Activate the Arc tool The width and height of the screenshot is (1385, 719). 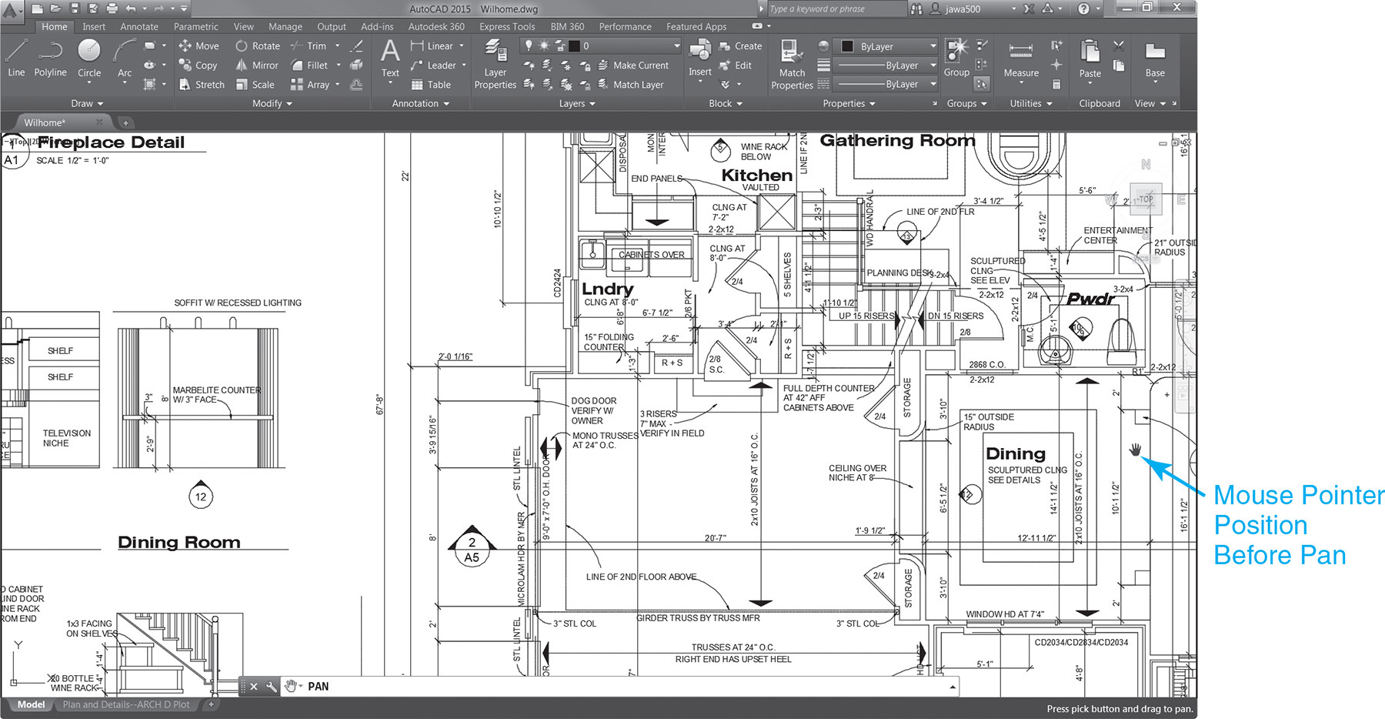(x=125, y=58)
